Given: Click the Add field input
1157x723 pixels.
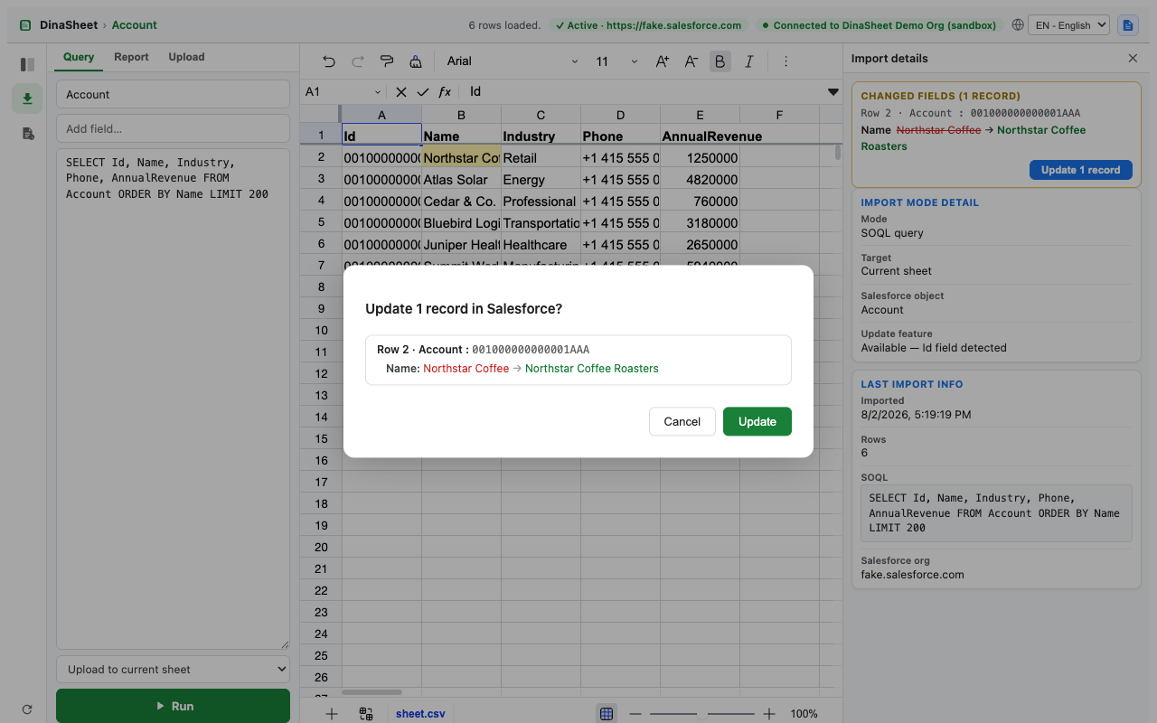Looking at the screenshot, I should (x=173, y=128).
